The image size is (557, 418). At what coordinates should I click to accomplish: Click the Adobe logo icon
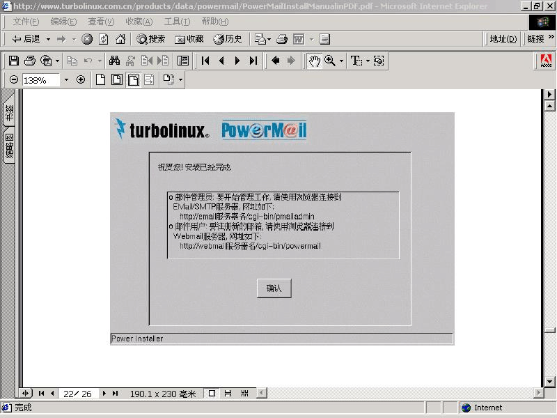546,61
